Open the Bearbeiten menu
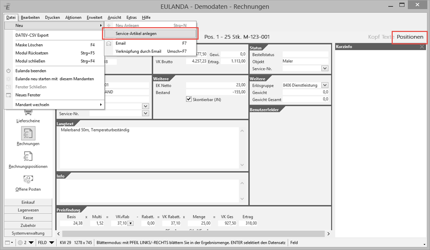The image size is (430, 250). point(30,18)
